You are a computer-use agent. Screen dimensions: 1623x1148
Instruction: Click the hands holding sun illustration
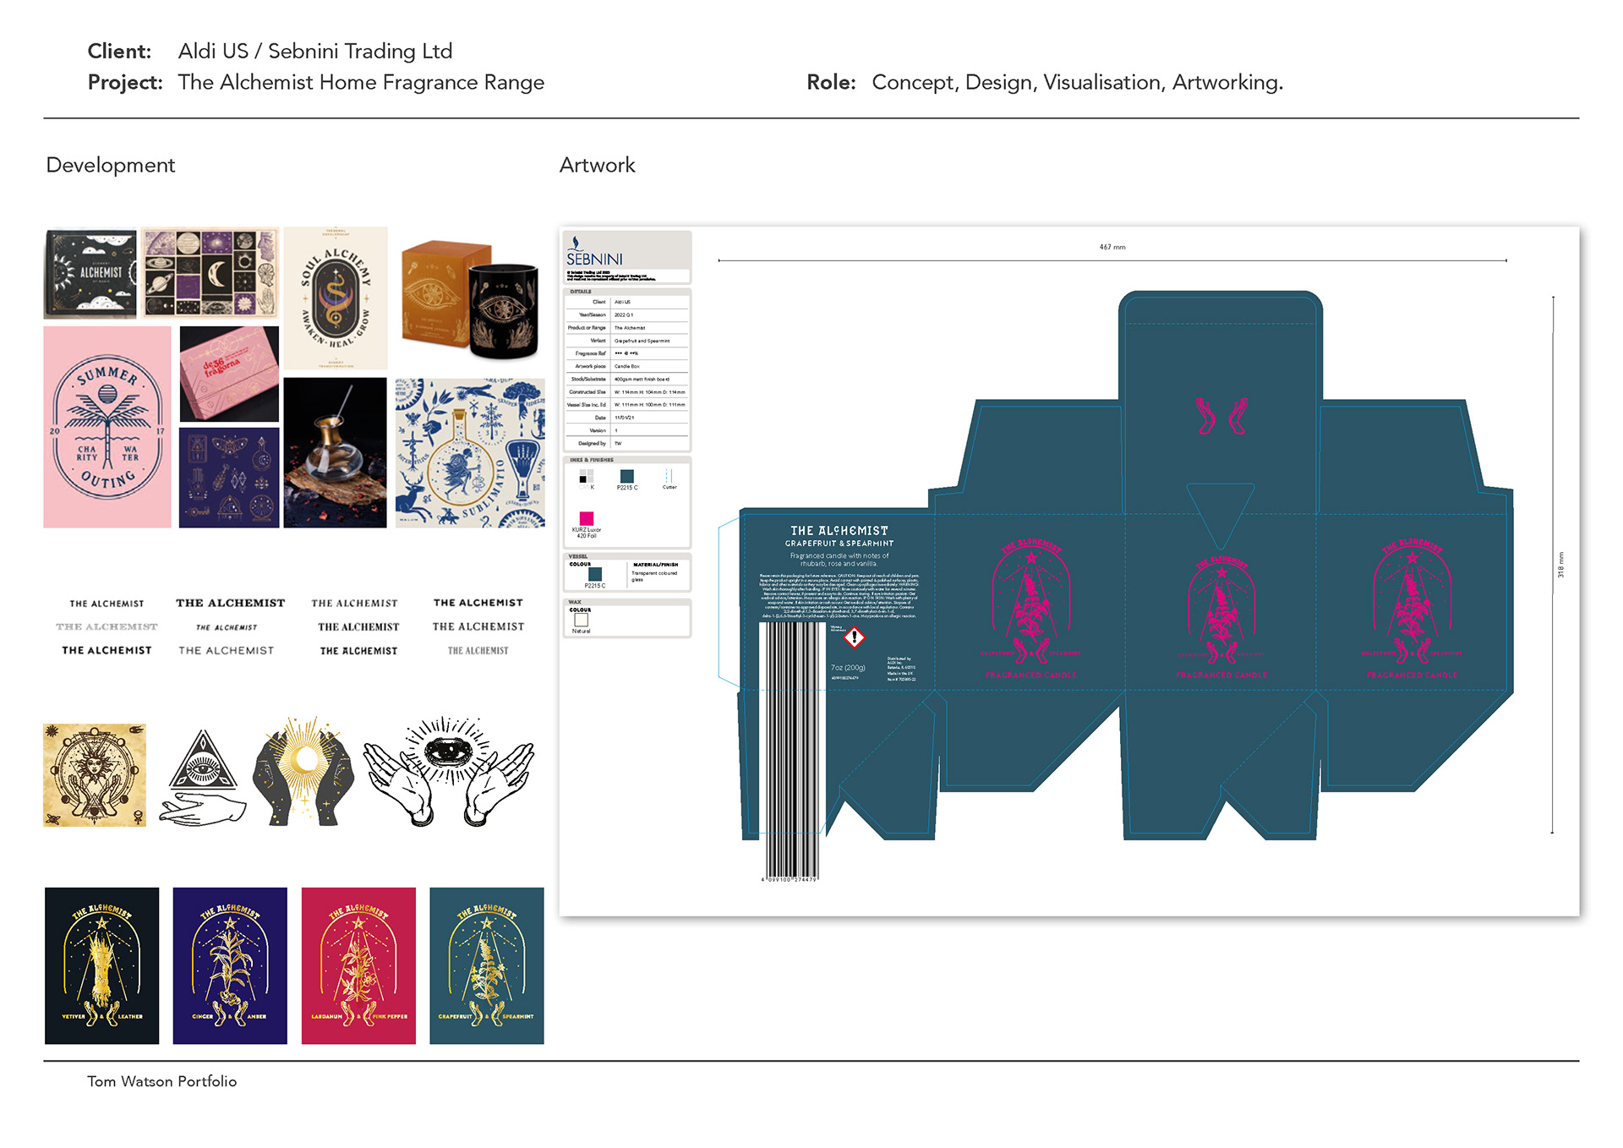click(x=303, y=771)
